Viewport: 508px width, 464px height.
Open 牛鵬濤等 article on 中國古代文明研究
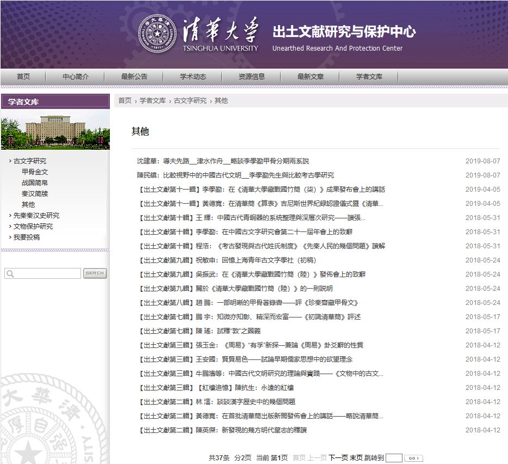coord(261,374)
